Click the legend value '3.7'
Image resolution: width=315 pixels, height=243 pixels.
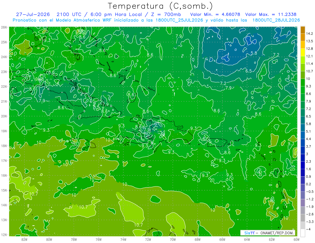(x=309, y=147)
